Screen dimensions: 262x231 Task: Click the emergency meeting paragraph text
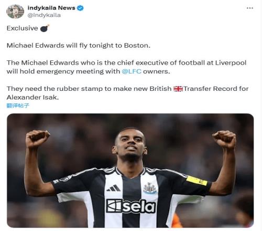[x=126, y=67]
